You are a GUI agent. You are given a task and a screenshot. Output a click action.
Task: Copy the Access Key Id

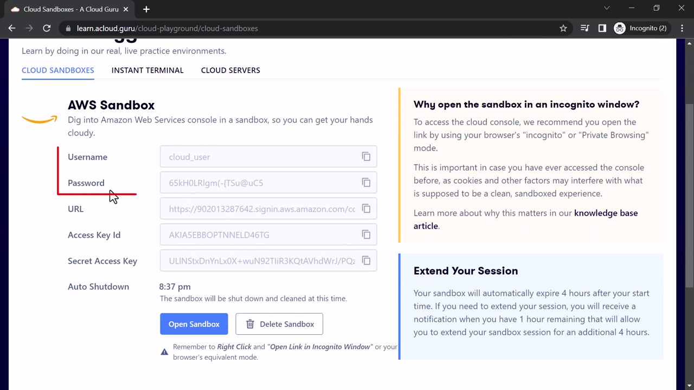[366, 235]
